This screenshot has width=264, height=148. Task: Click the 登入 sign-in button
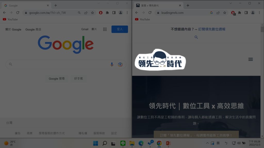[x=120, y=29]
